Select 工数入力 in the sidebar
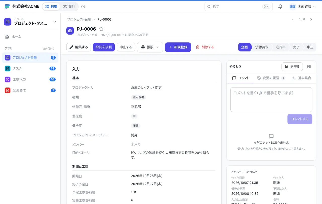322x204 pixels. (30, 79)
